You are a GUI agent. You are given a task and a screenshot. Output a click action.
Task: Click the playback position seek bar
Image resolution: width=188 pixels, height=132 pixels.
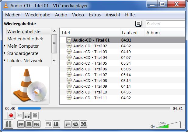(x=94, y=108)
